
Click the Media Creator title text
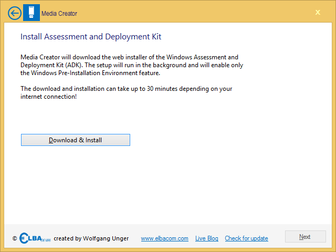pyautogui.click(x=59, y=14)
